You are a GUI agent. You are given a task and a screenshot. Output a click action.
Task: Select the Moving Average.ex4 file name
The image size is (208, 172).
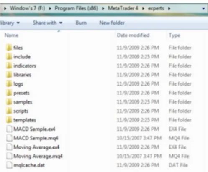point(36,147)
